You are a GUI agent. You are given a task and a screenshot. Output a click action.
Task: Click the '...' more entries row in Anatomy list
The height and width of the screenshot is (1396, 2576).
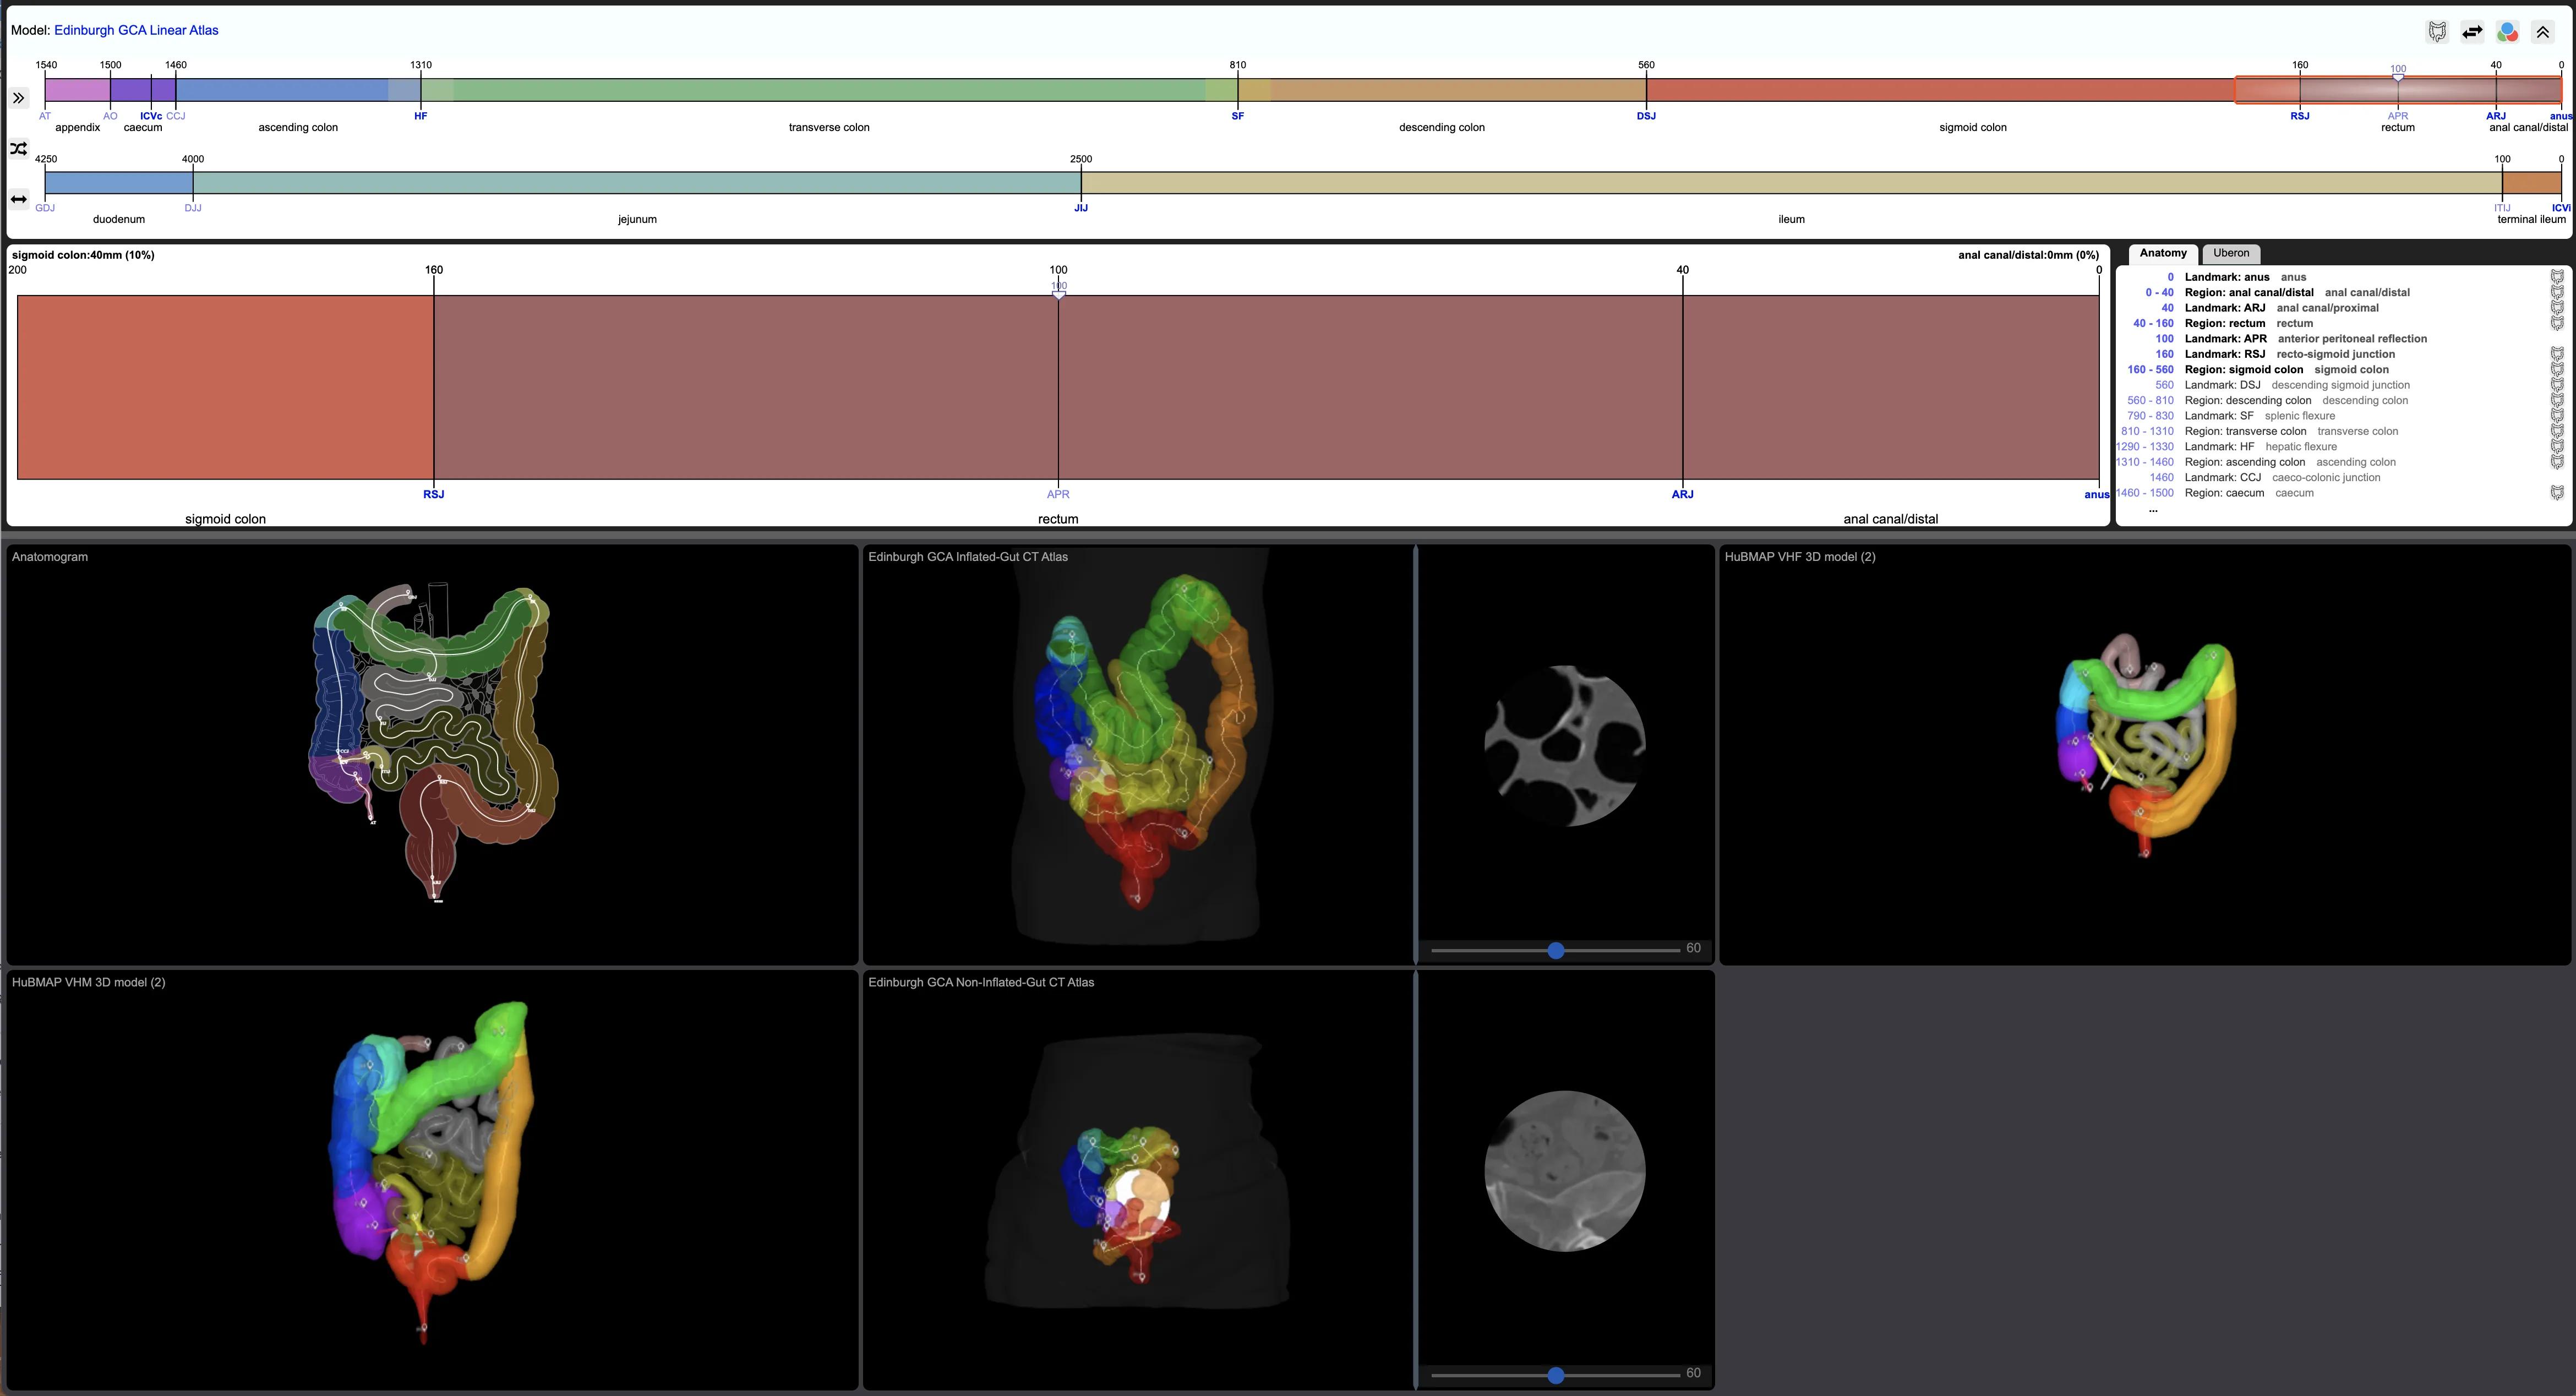pyautogui.click(x=2153, y=509)
